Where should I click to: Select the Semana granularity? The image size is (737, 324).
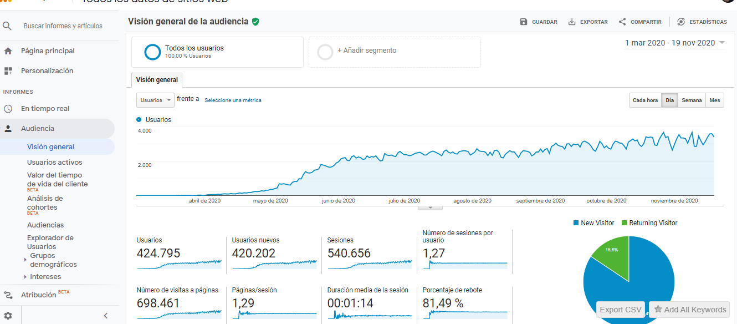[692, 100]
